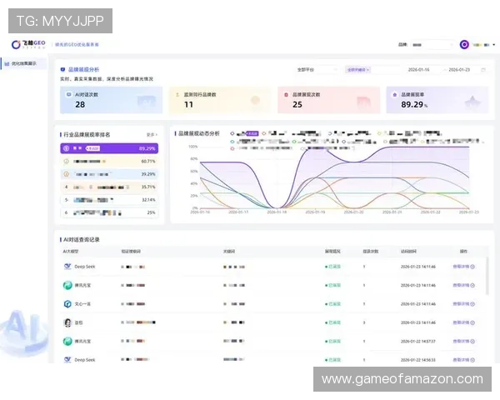Open 查看详情 for the 文心一言 record
Screen dimensions: 500x400
point(463,304)
